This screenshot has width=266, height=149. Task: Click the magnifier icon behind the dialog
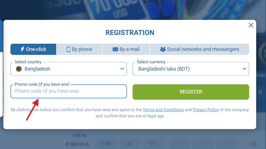coord(260,92)
